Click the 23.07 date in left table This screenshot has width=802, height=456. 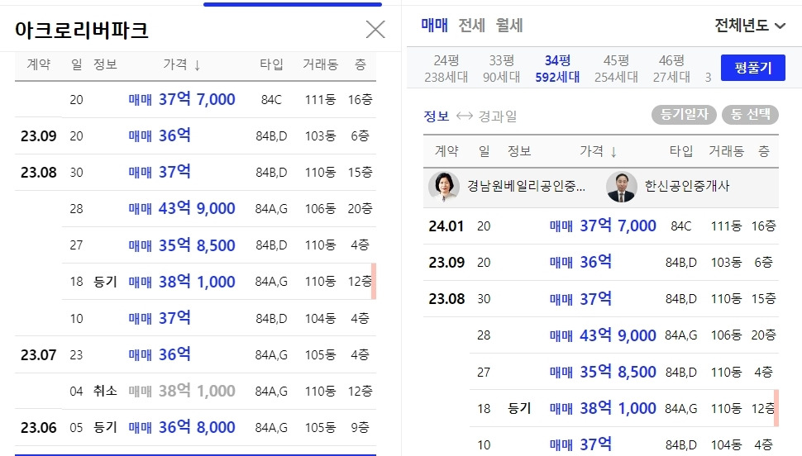pyautogui.click(x=38, y=354)
